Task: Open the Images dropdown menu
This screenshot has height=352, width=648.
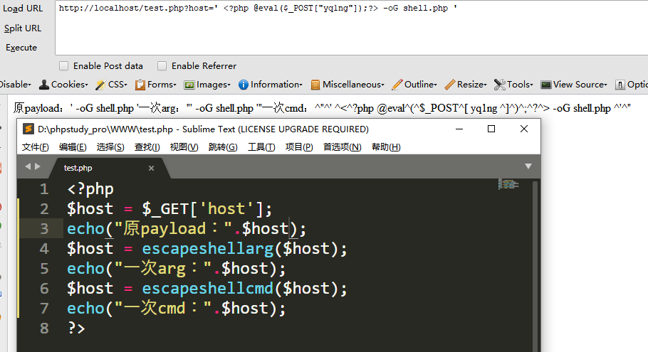Action: 213,85
